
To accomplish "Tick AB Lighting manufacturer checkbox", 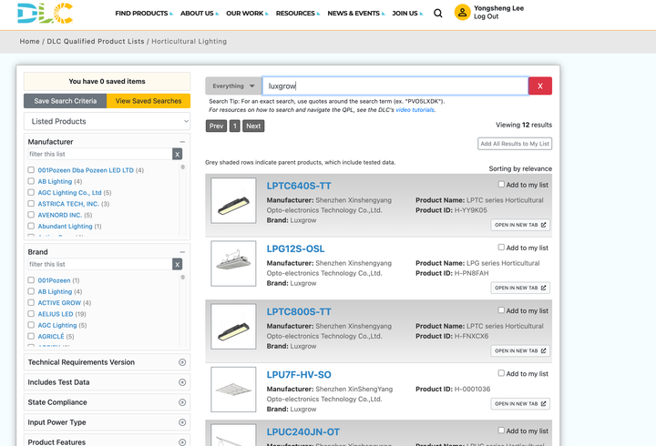I will click(x=31, y=181).
